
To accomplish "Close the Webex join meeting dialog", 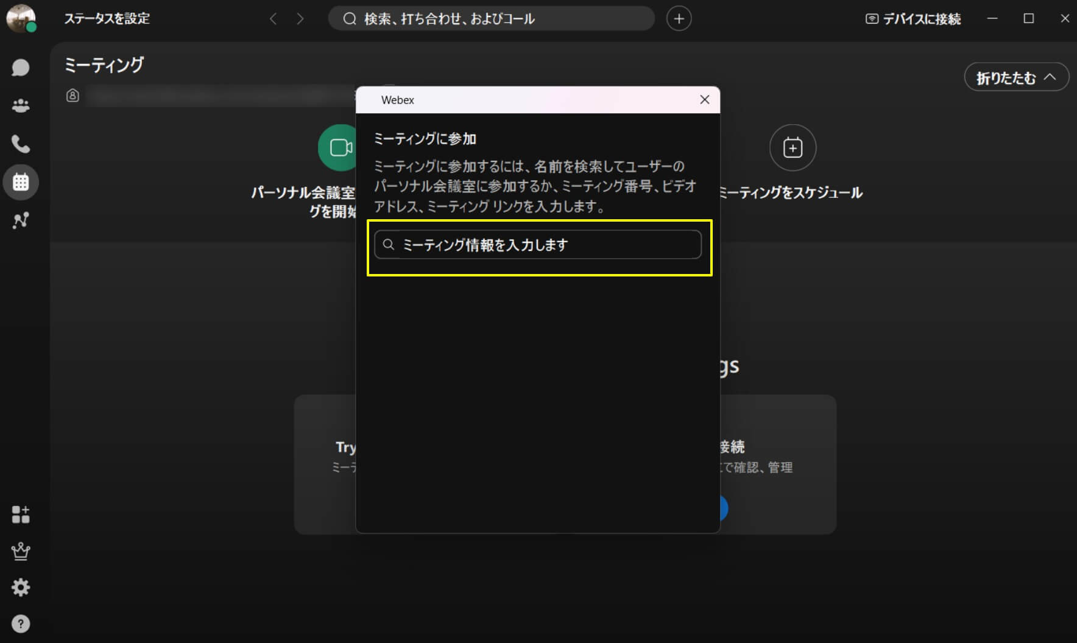I will point(705,100).
